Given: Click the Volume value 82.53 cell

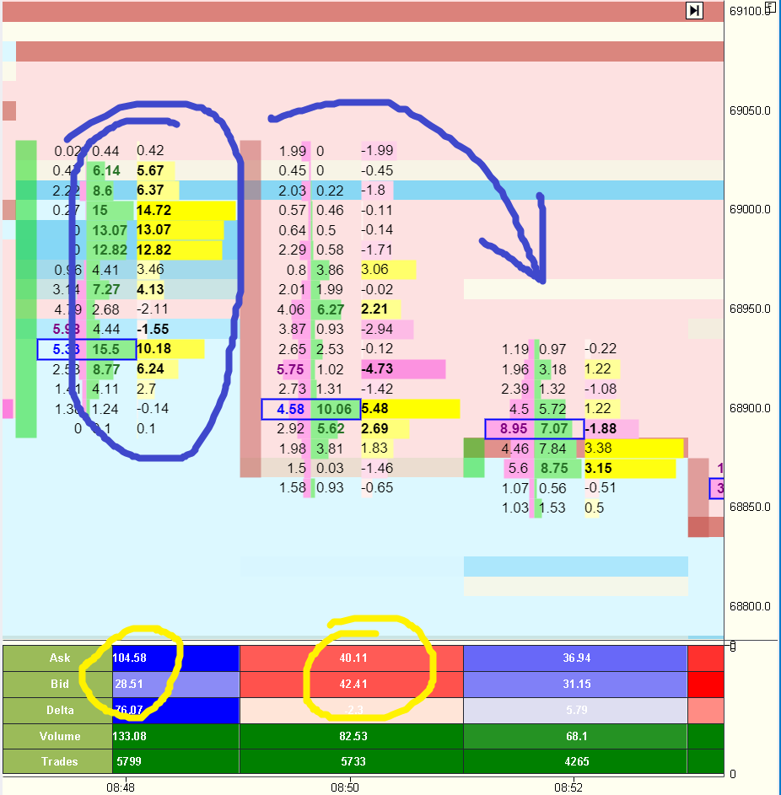Looking at the screenshot, I should point(351,736).
